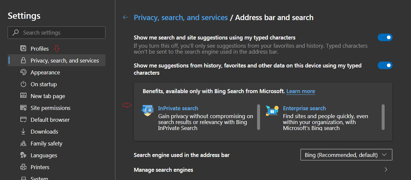
Task: Toggle suggestions from history and favorites
Action: tap(385, 65)
